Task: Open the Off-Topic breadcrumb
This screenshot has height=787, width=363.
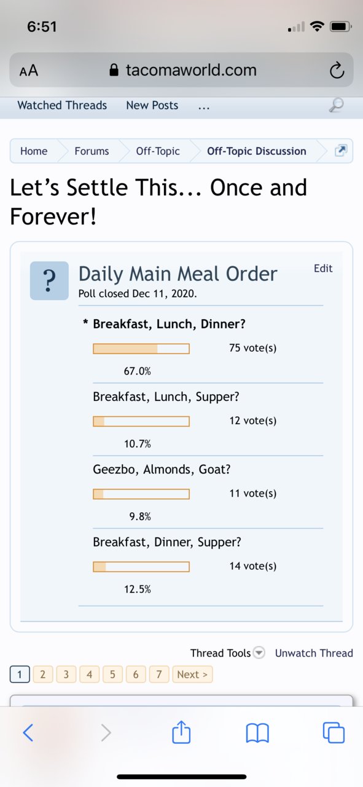Action: [x=158, y=151]
